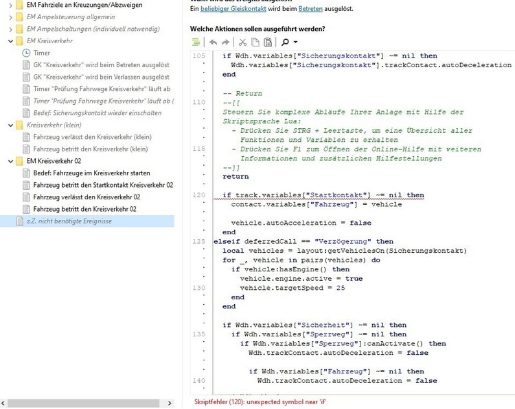515x409 pixels.
Task: Select 'Fahrzeug betritt den Startkontakt Kreisverkehr 02'
Action: (103, 185)
